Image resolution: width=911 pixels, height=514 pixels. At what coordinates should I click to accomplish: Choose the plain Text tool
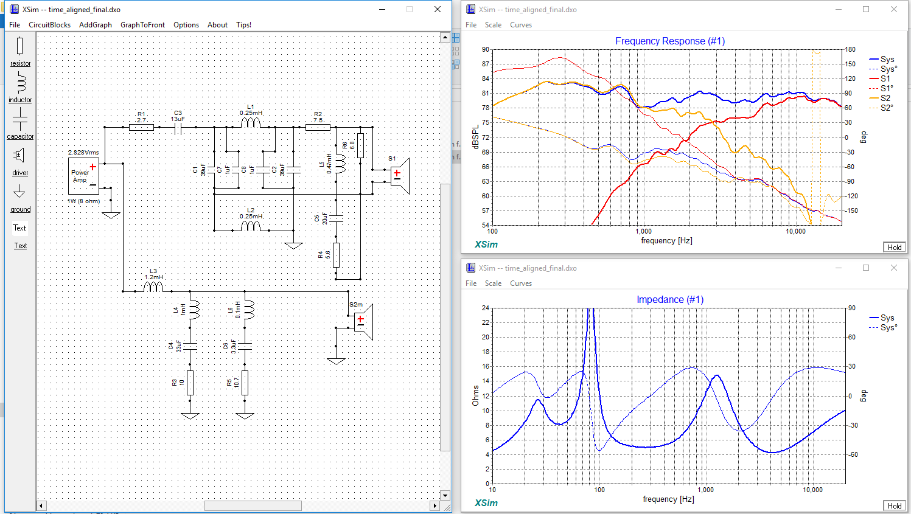19,228
